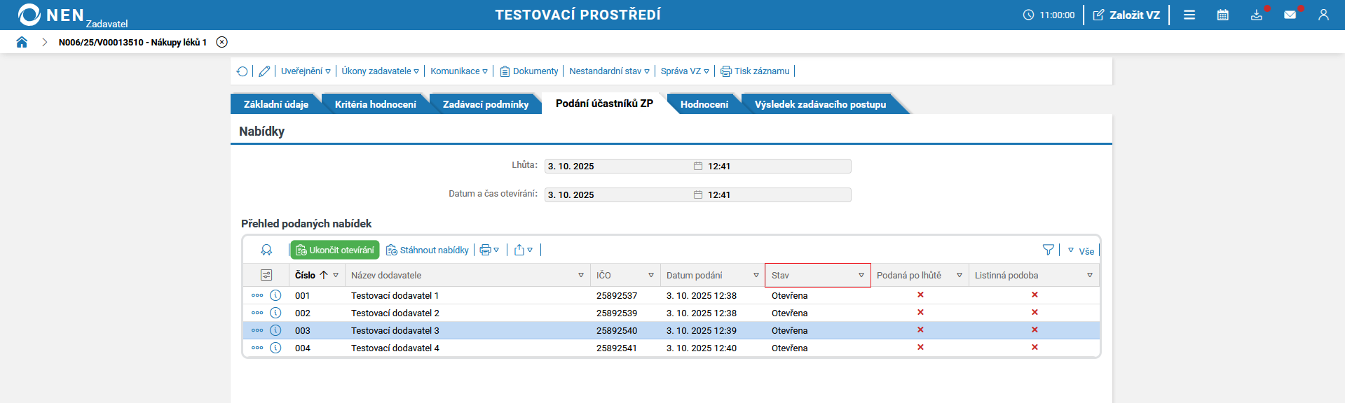This screenshot has width=1345, height=403.
Task: Click Listinná podoba cross for row 002
Action: pyautogui.click(x=1035, y=312)
